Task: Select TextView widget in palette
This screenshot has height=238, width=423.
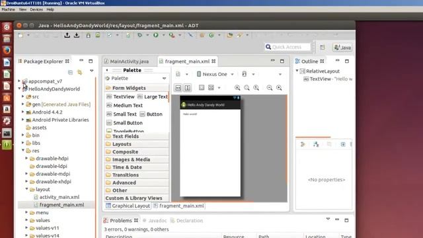Action: tap(120, 97)
